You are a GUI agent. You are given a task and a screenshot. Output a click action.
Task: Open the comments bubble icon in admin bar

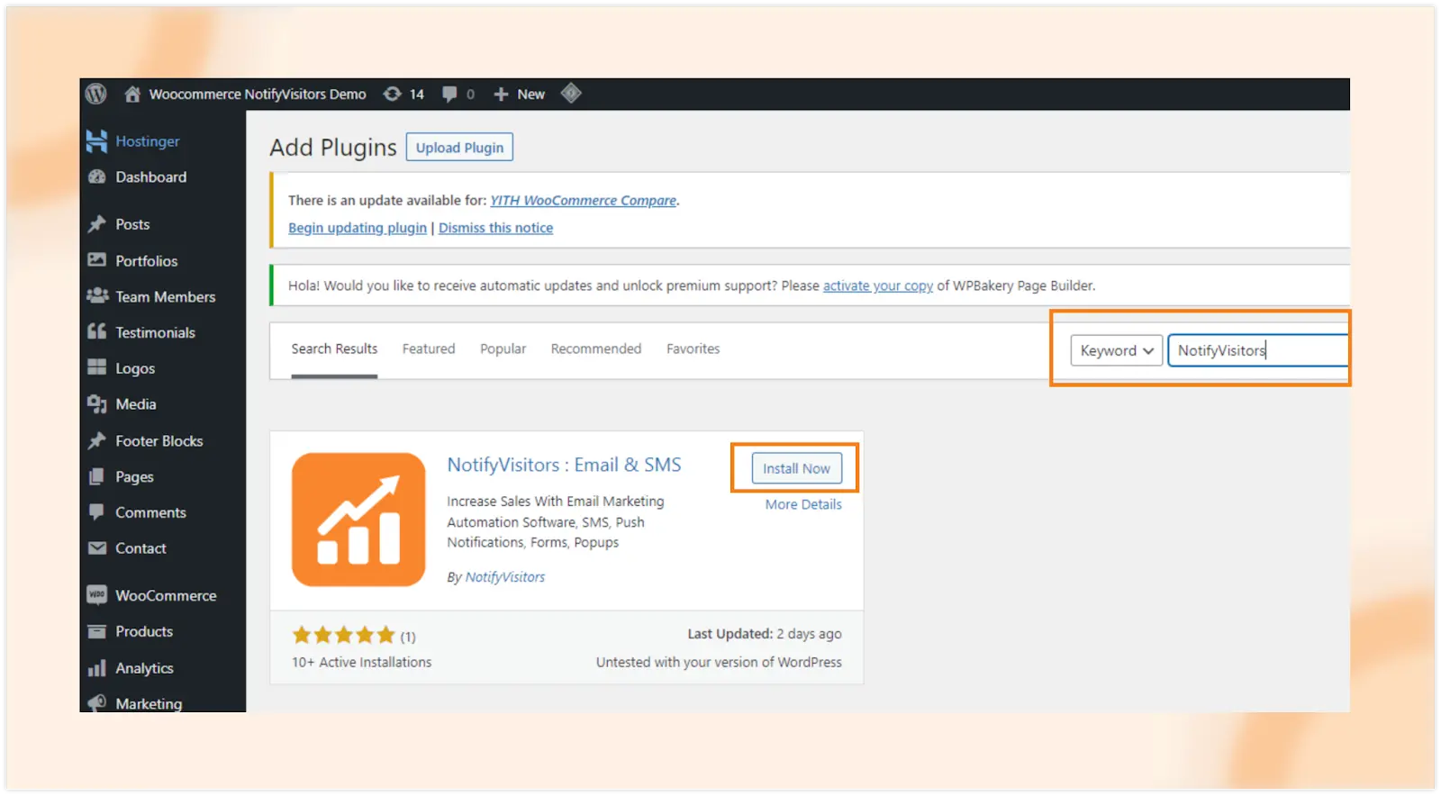[450, 94]
